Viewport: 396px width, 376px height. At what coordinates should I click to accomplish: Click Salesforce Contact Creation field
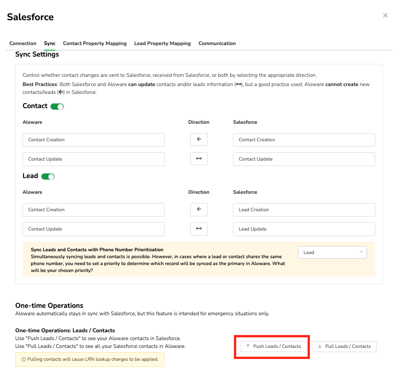click(304, 140)
